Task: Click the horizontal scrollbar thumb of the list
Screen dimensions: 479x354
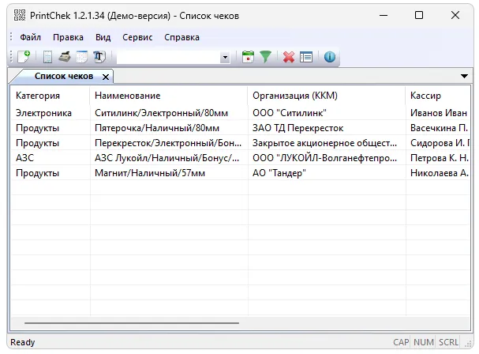Action: pyautogui.click(x=132, y=323)
